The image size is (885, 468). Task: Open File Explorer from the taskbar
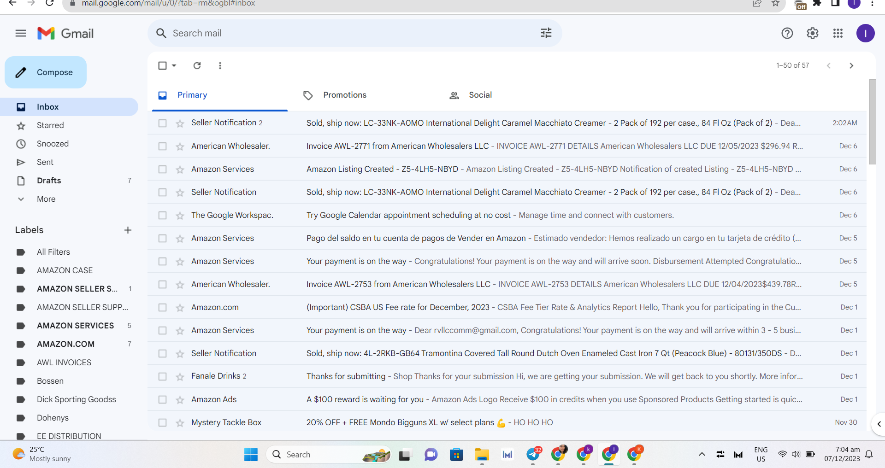pos(482,455)
